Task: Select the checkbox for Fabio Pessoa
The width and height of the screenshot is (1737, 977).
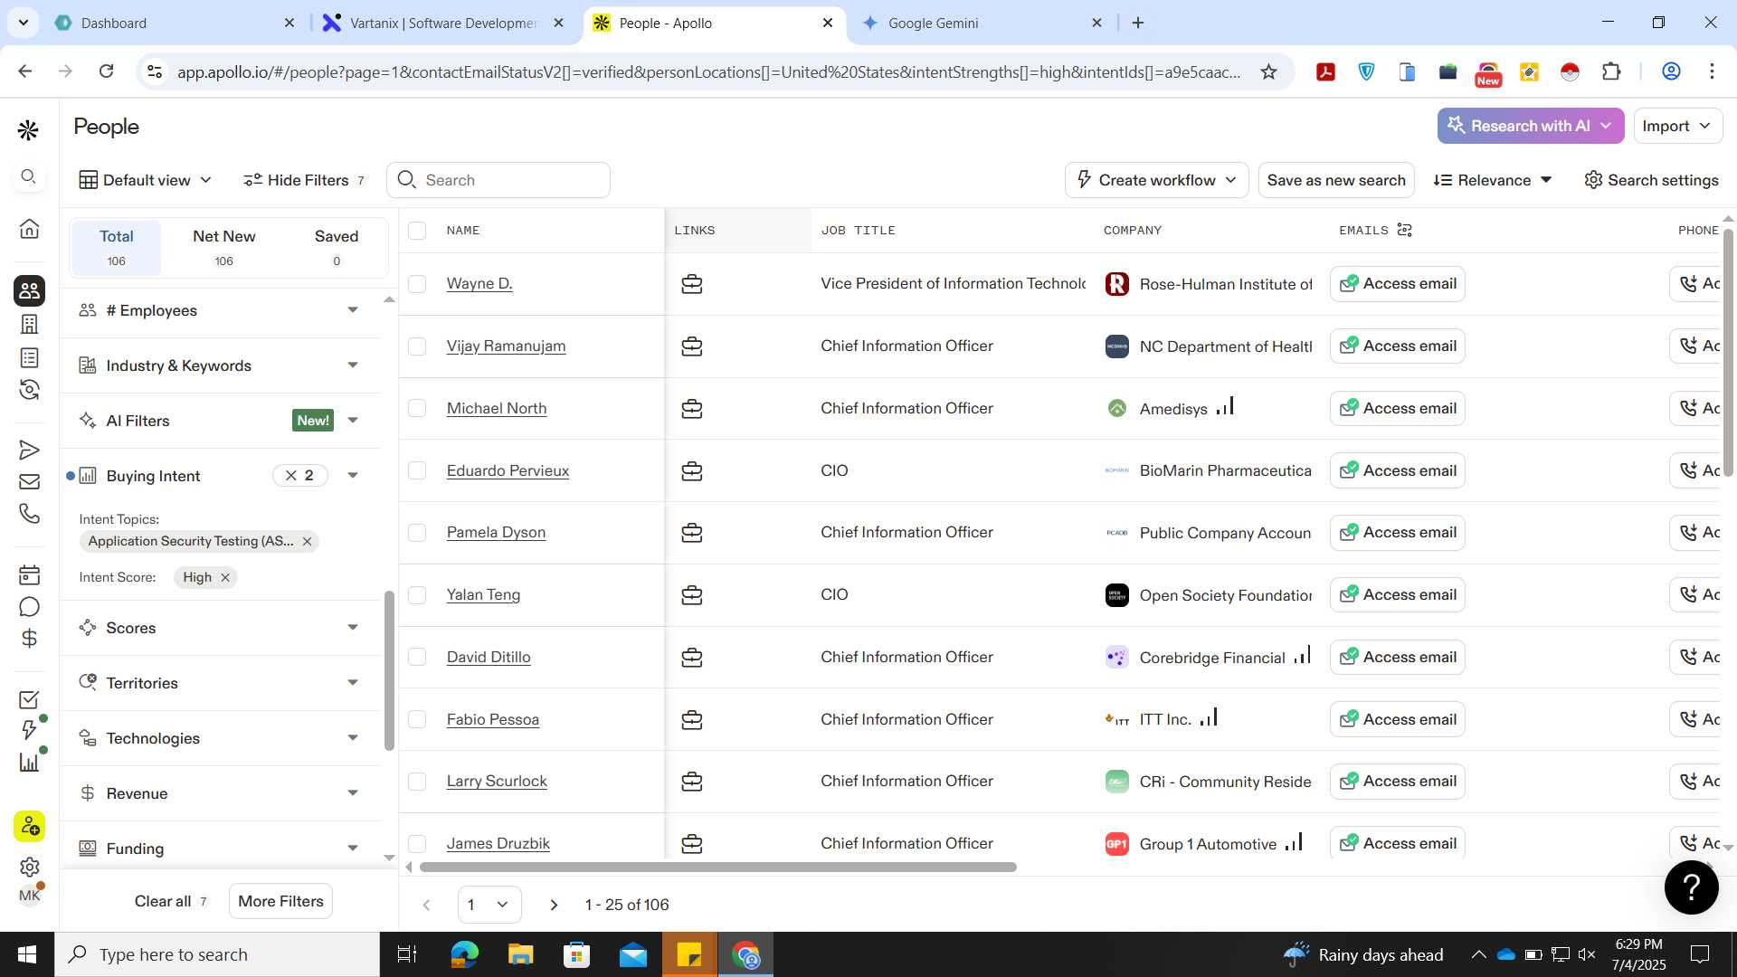Action: (417, 719)
